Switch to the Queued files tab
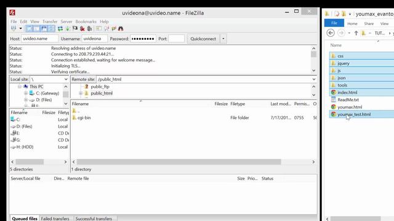Screen dimensions: 394x221 (25, 219)
